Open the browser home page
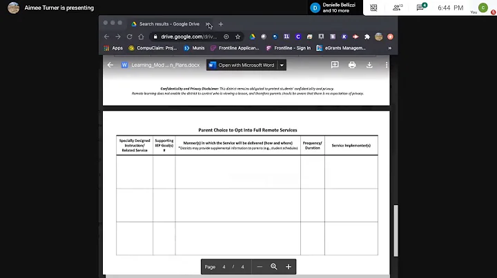 click(141, 36)
